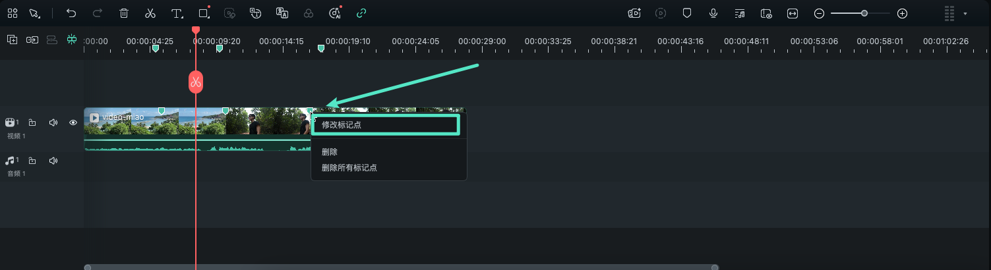Click the shield-shaped marker icon in toolbar
This screenshot has width=991, height=270.
coord(686,13)
